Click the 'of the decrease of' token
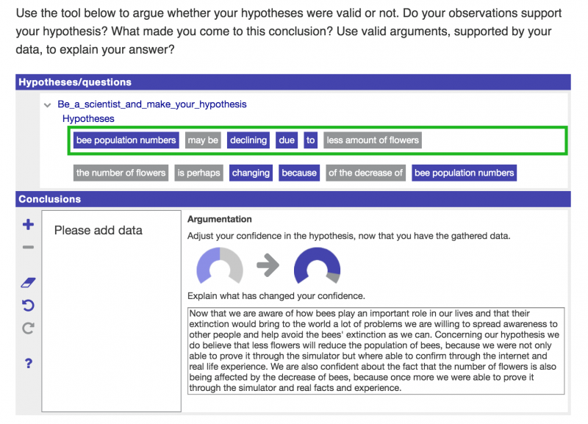Viewport: 588px width, 424px height. [x=365, y=173]
